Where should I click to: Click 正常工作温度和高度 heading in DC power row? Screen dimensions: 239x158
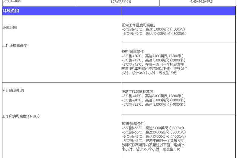138,92
